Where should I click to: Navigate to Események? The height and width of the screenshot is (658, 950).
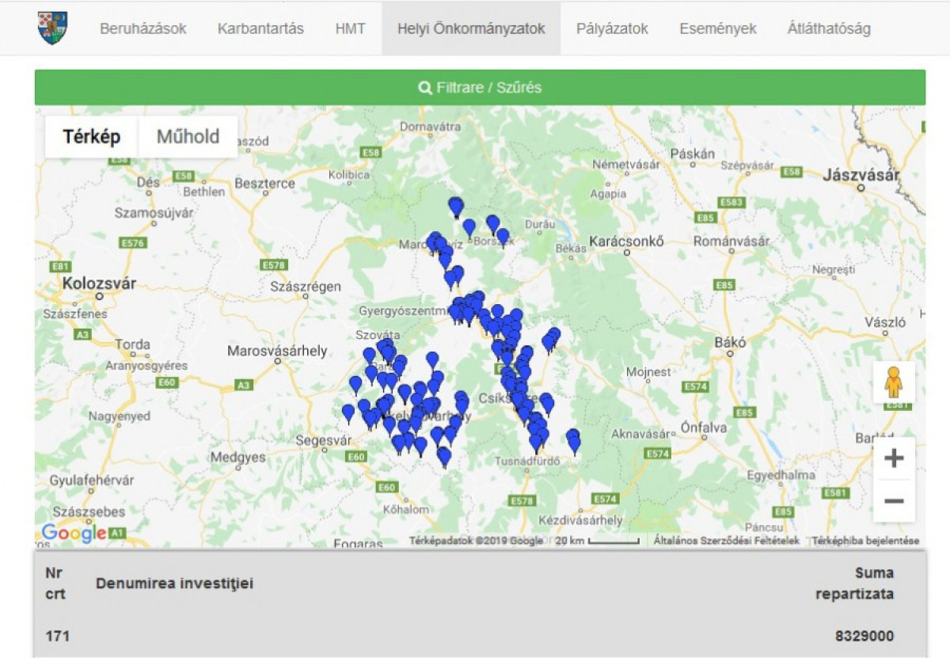point(717,29)
